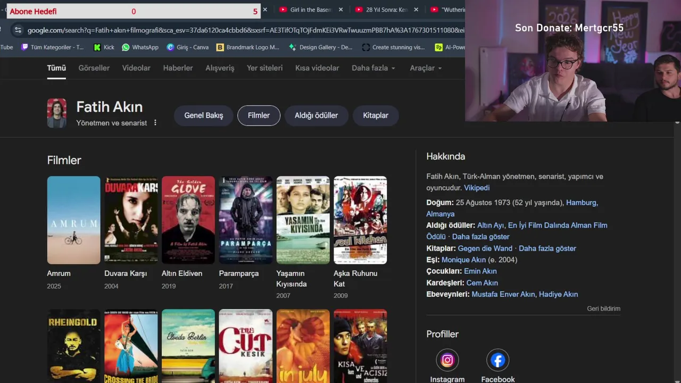681x383 pixels.
Task: Select the Kitaplar chip
Action: tap(376, 115)
